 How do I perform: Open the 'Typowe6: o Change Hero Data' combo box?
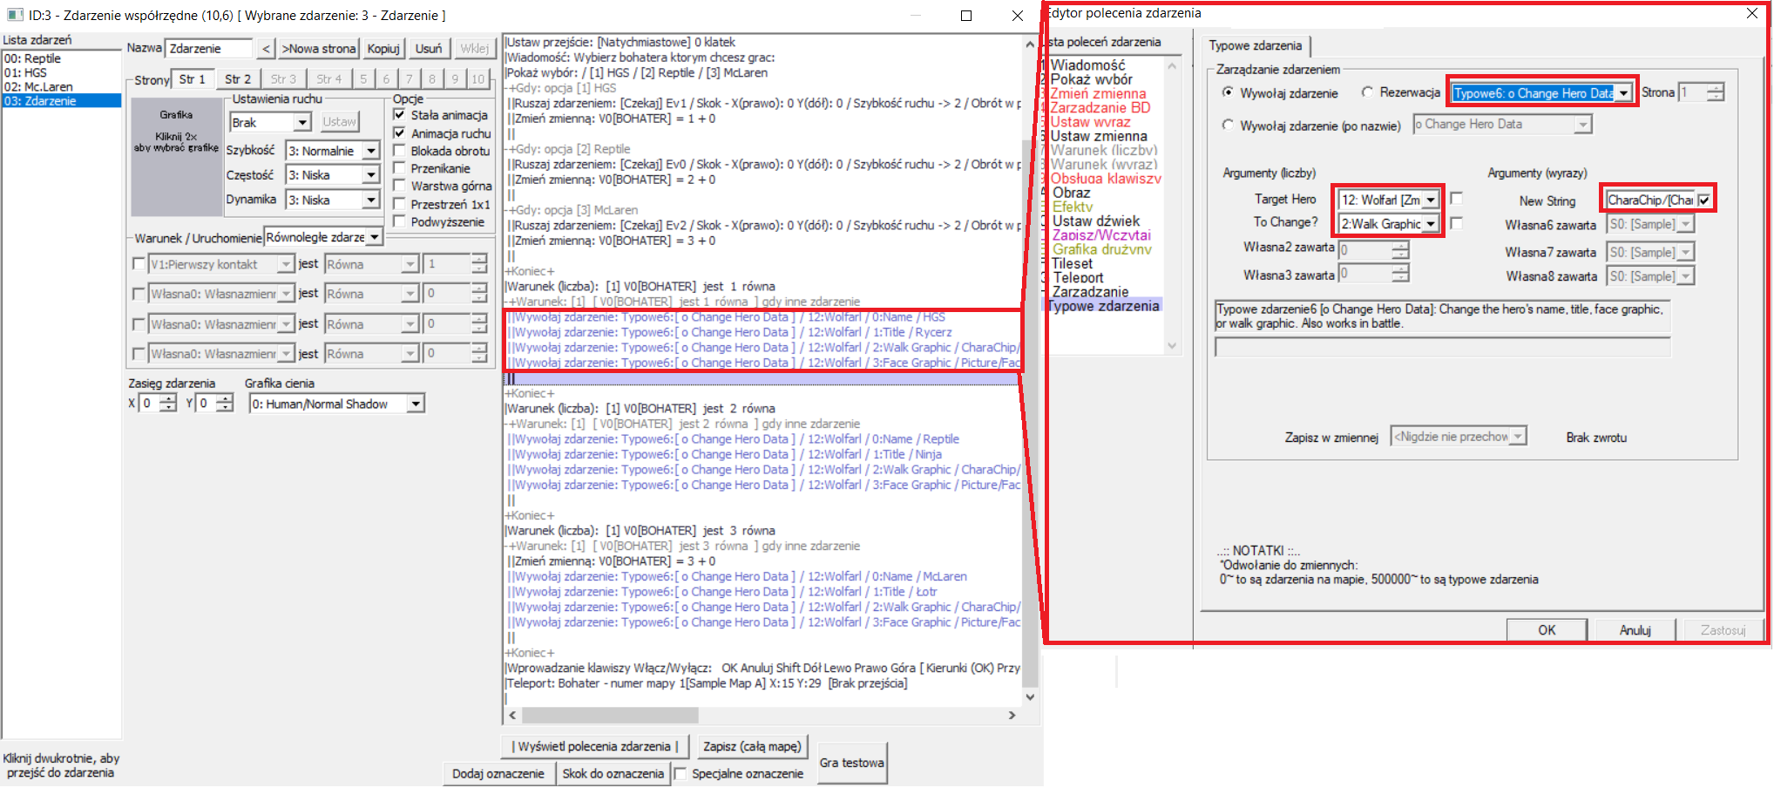pyautogui.click(x=1623, y=93)
